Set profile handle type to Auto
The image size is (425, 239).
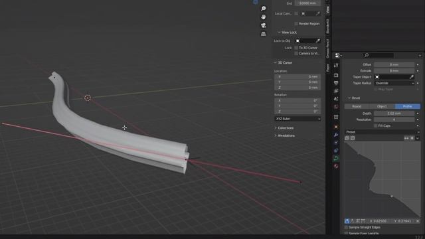[x=347, y=221]
